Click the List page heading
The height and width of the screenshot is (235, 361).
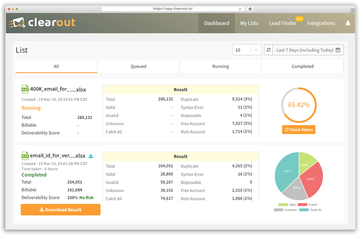(x=21, y=50)
